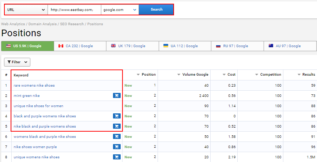
Task: Open keyword black and purple womens nike shoes
Action: click(45, 116)
